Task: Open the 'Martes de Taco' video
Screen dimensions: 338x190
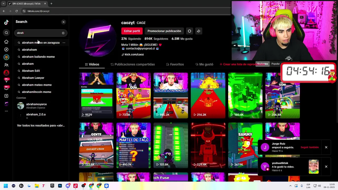Action: (134, 145)
